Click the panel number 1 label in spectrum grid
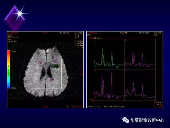This screenshot has width=170, height=128. coord(95,40)
